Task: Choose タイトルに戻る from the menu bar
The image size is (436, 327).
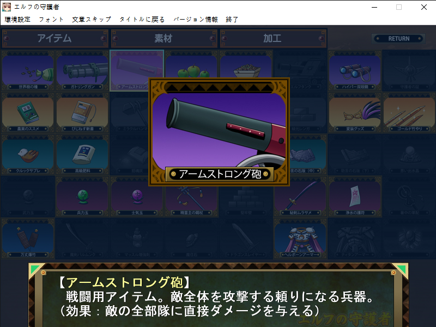Action: click(x=142, y=20)
